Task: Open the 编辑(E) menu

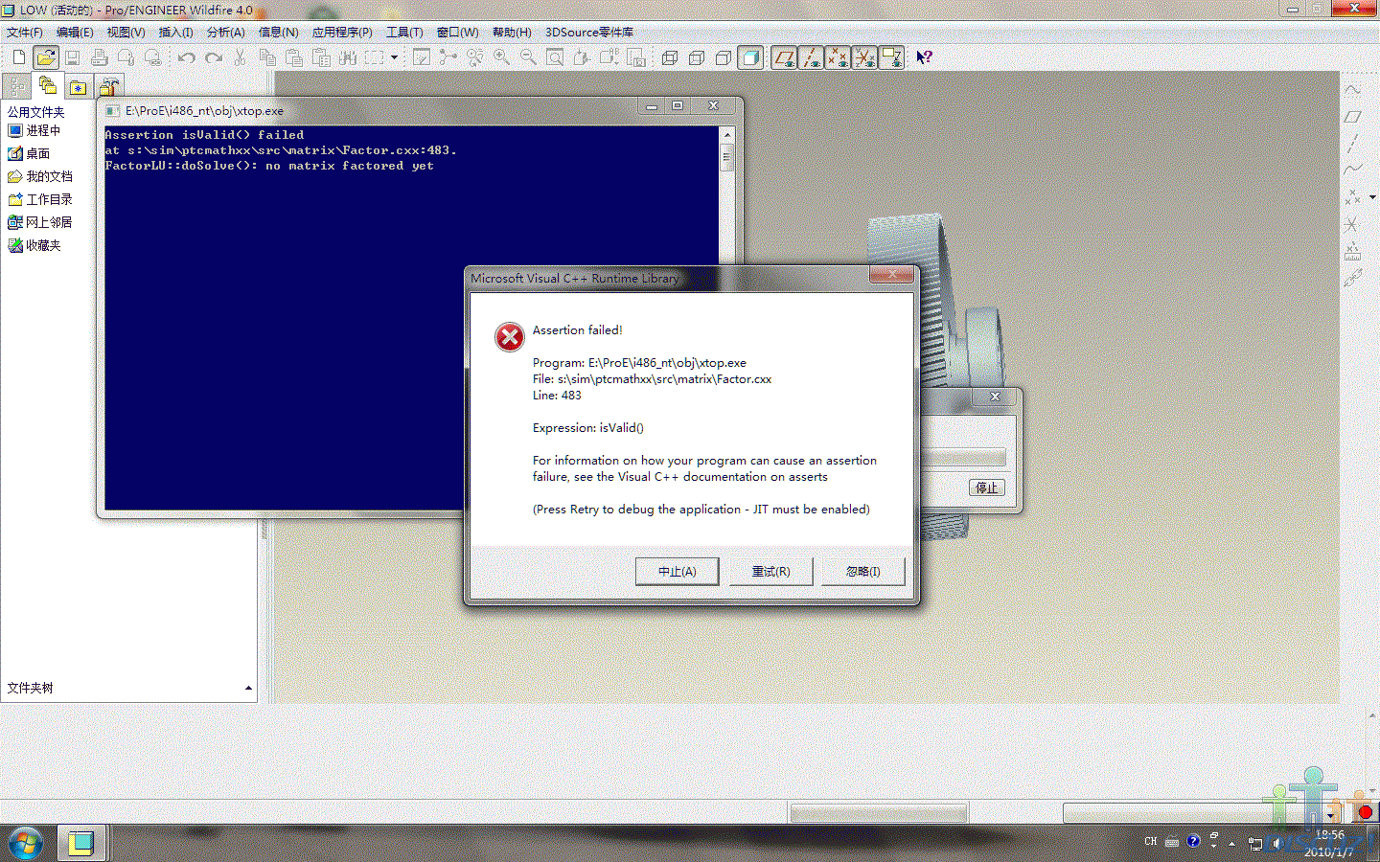Action: tap(75, 33)
